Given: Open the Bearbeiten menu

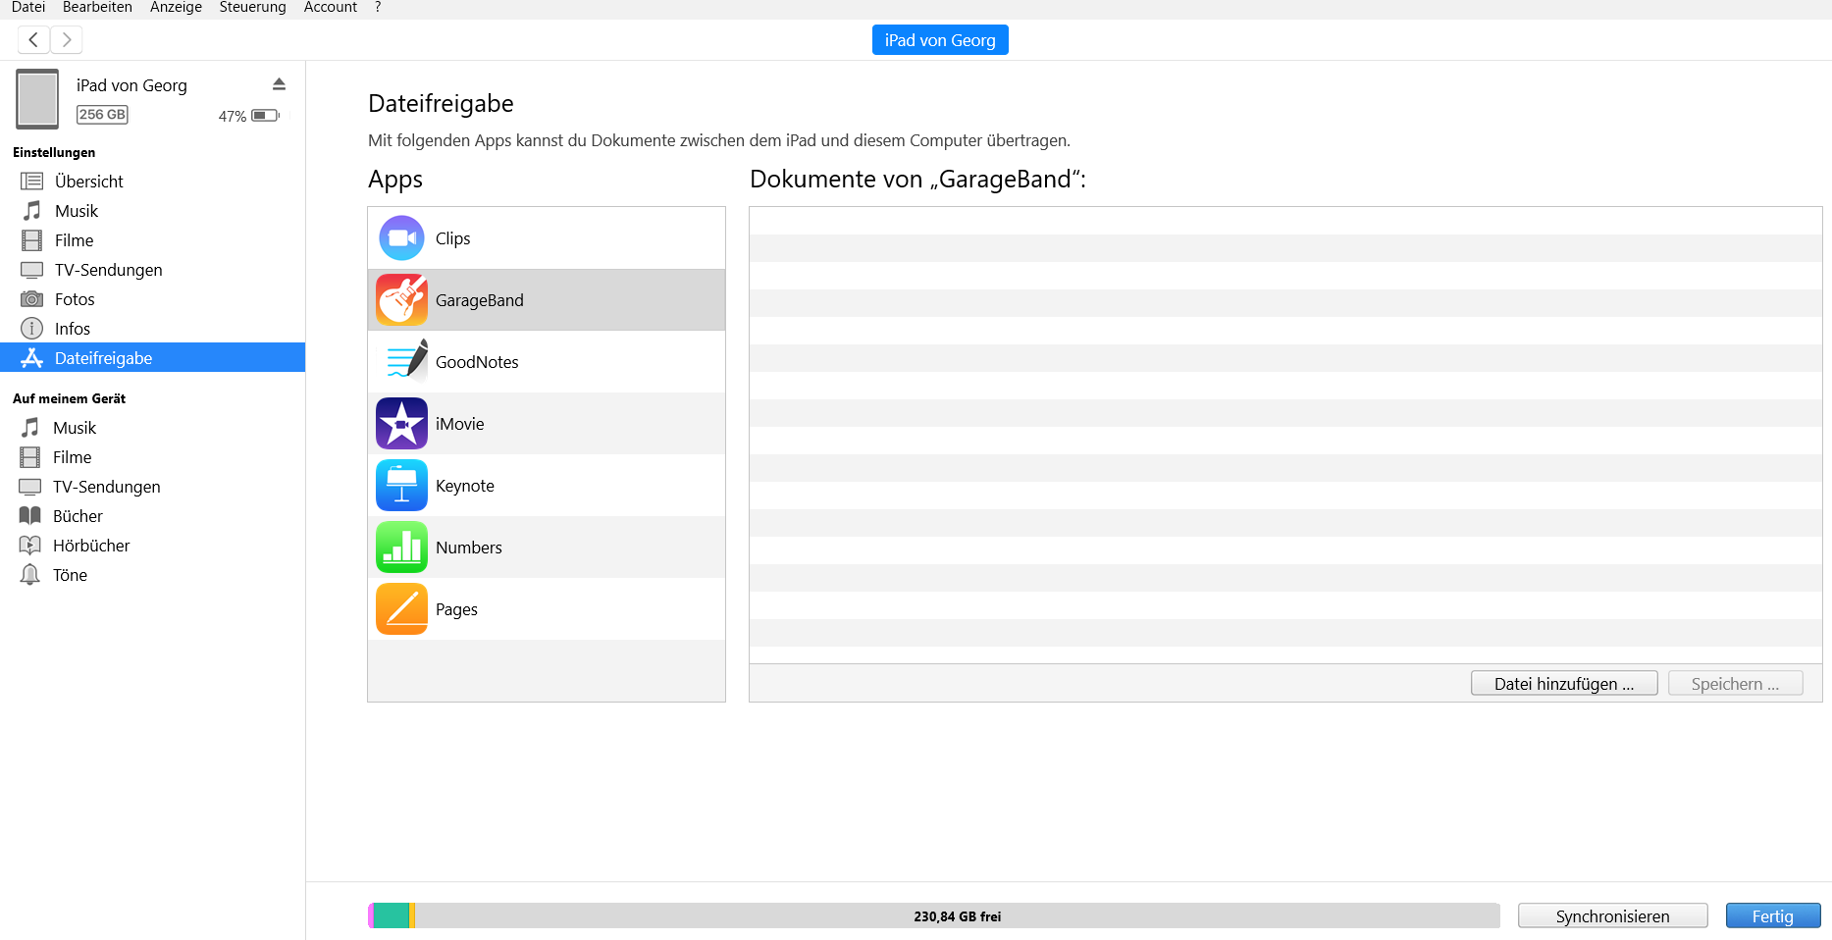Looking at the screenshot, I should click(x=97, y=8).
